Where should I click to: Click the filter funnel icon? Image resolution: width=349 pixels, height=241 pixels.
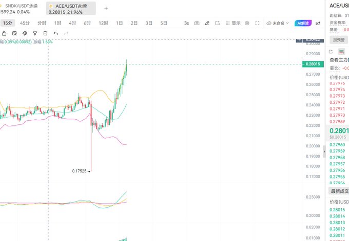35,33
